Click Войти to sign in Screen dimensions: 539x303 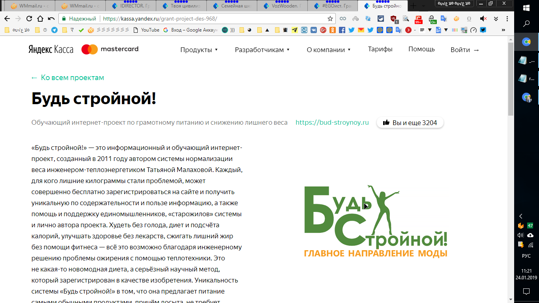465,50
